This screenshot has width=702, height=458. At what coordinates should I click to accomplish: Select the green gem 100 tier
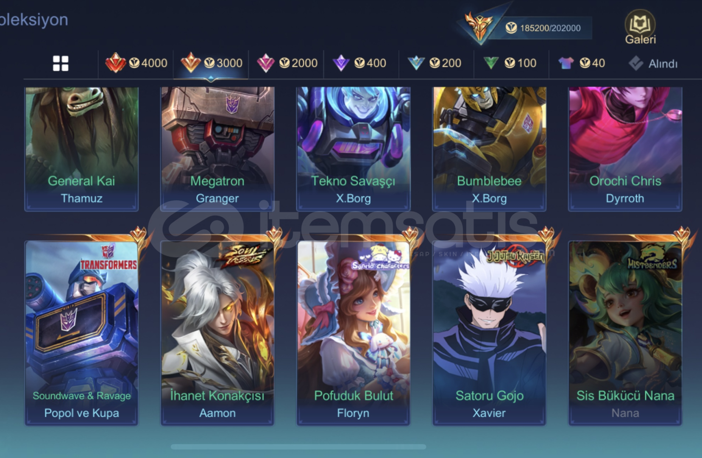tap(510, 63)
